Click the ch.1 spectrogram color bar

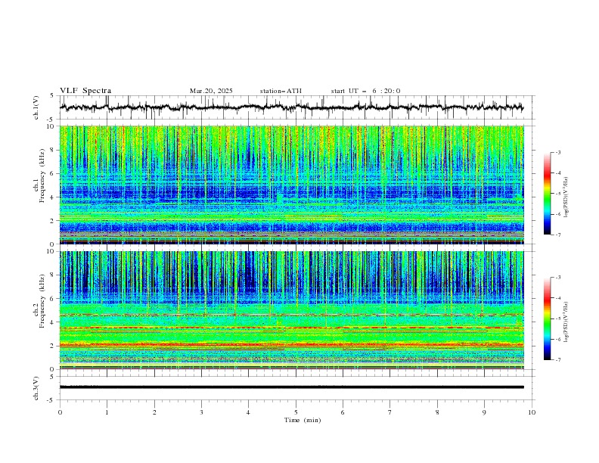click(547, 193)
